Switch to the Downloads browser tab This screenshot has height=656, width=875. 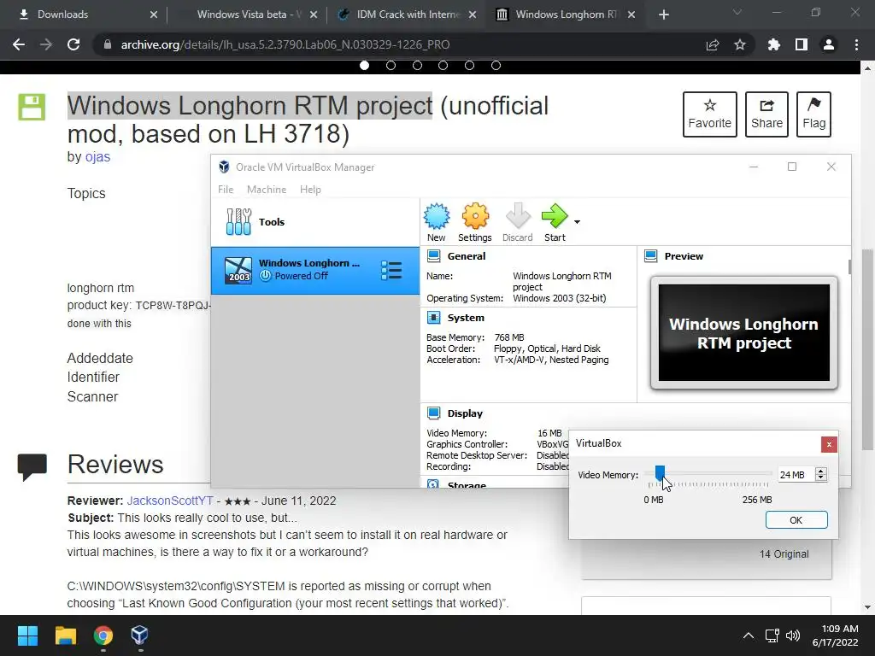click(87, 15)
